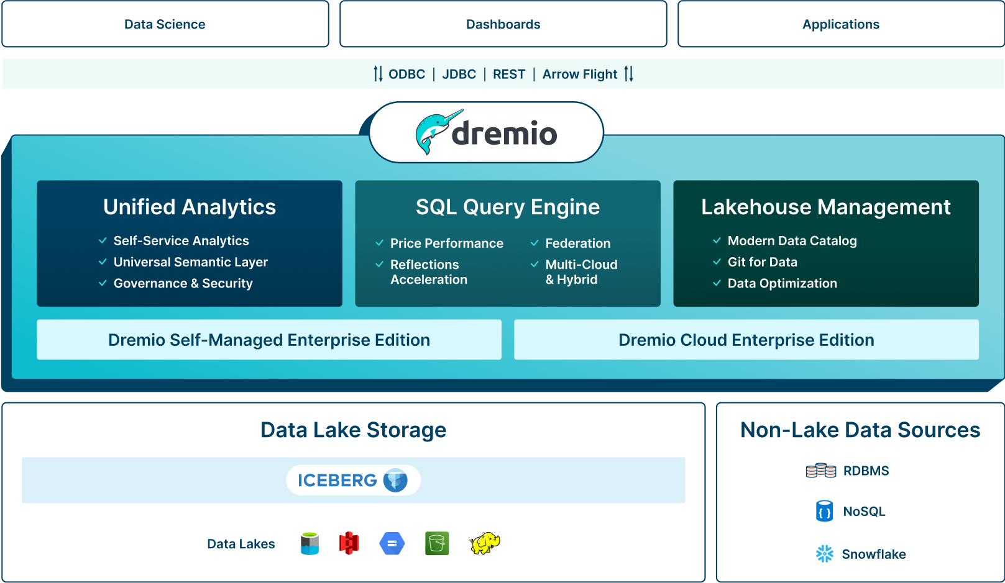Screen dimensions: 1005x583
Task: Click the Data Optimization text
Action: click(782, 283)
